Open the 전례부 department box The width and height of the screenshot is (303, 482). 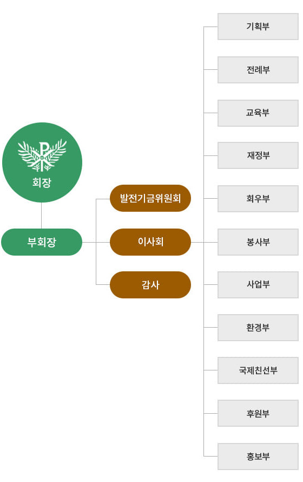[x=258, y=70]
